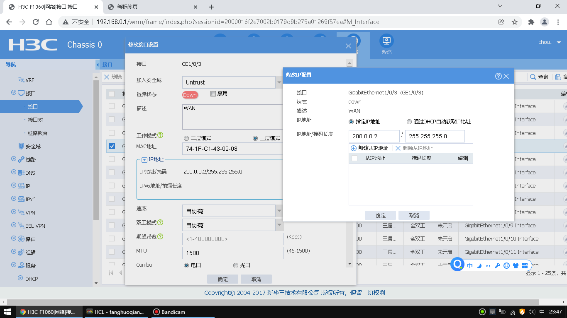Image resolution: width=567 pixels, height=318 pixels.
Task: Click the 新建从IP地址 plus icon
Action: [354, 148]
